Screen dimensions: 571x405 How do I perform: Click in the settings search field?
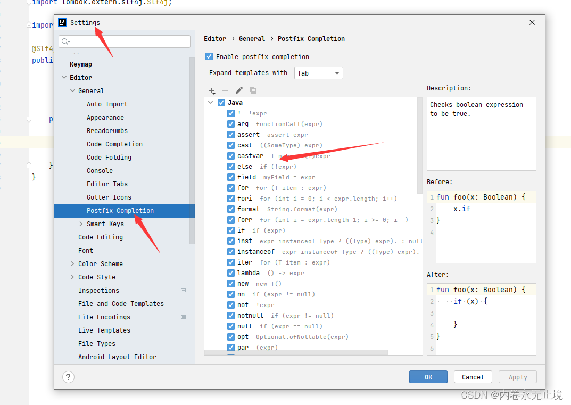click(125, 42)
